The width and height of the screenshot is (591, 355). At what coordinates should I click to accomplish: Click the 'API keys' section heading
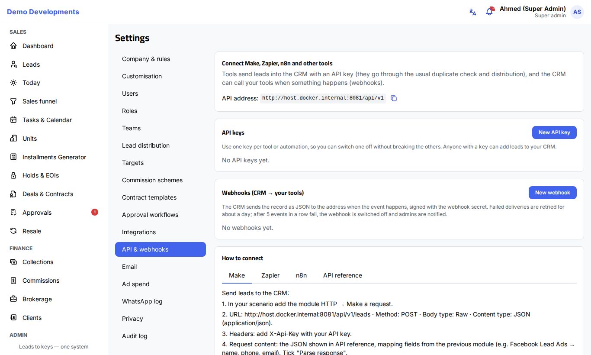233,133
